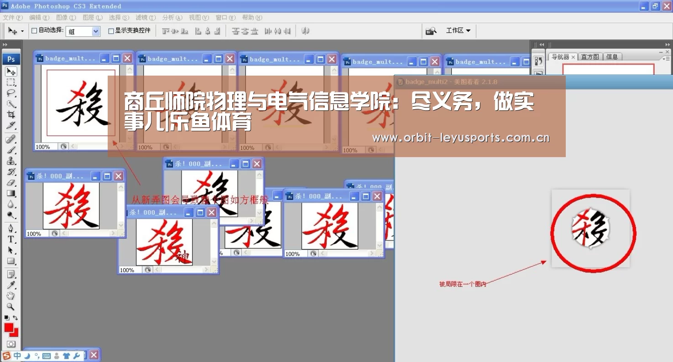The height and width of the screenshot is (362, 673).
Task: Switch to the 信息 tab
Action: pyautogui.click(x=612, y=57)
